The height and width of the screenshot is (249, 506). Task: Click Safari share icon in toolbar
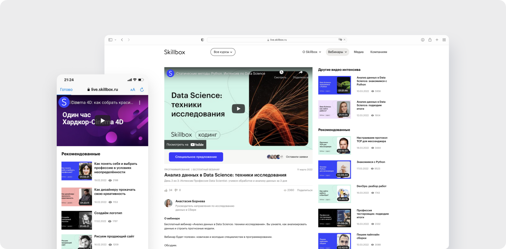(x=430, y=40)
